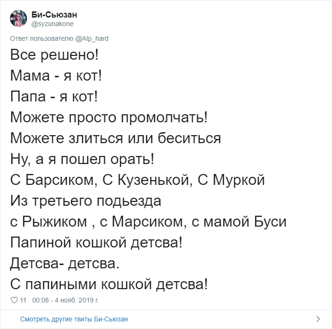The height and width of the screenshot is (329, 332).
Task: Follow the @Alp_hard reply mention link
Action: pos(92,38)
